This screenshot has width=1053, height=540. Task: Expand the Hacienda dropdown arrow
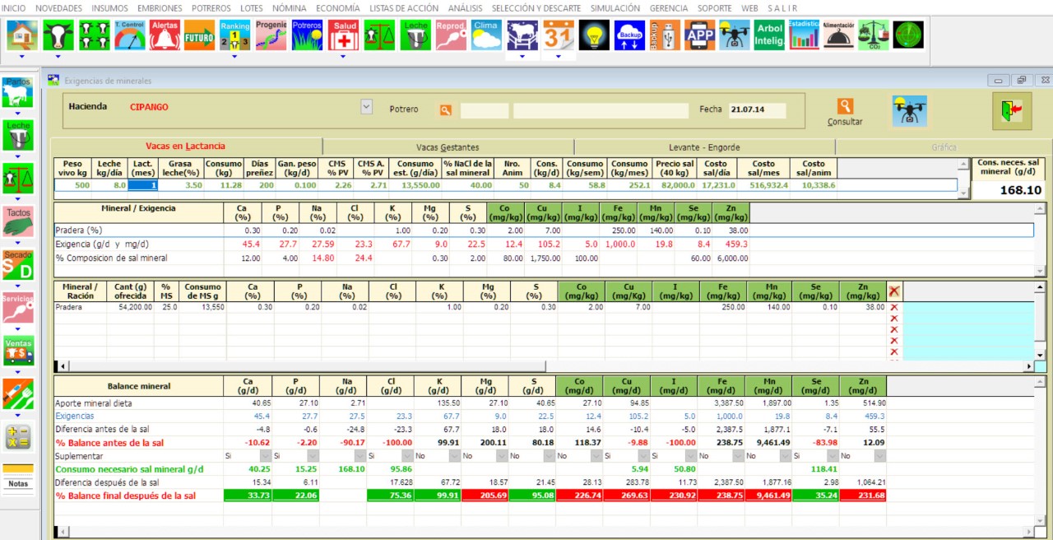(366, 108)
